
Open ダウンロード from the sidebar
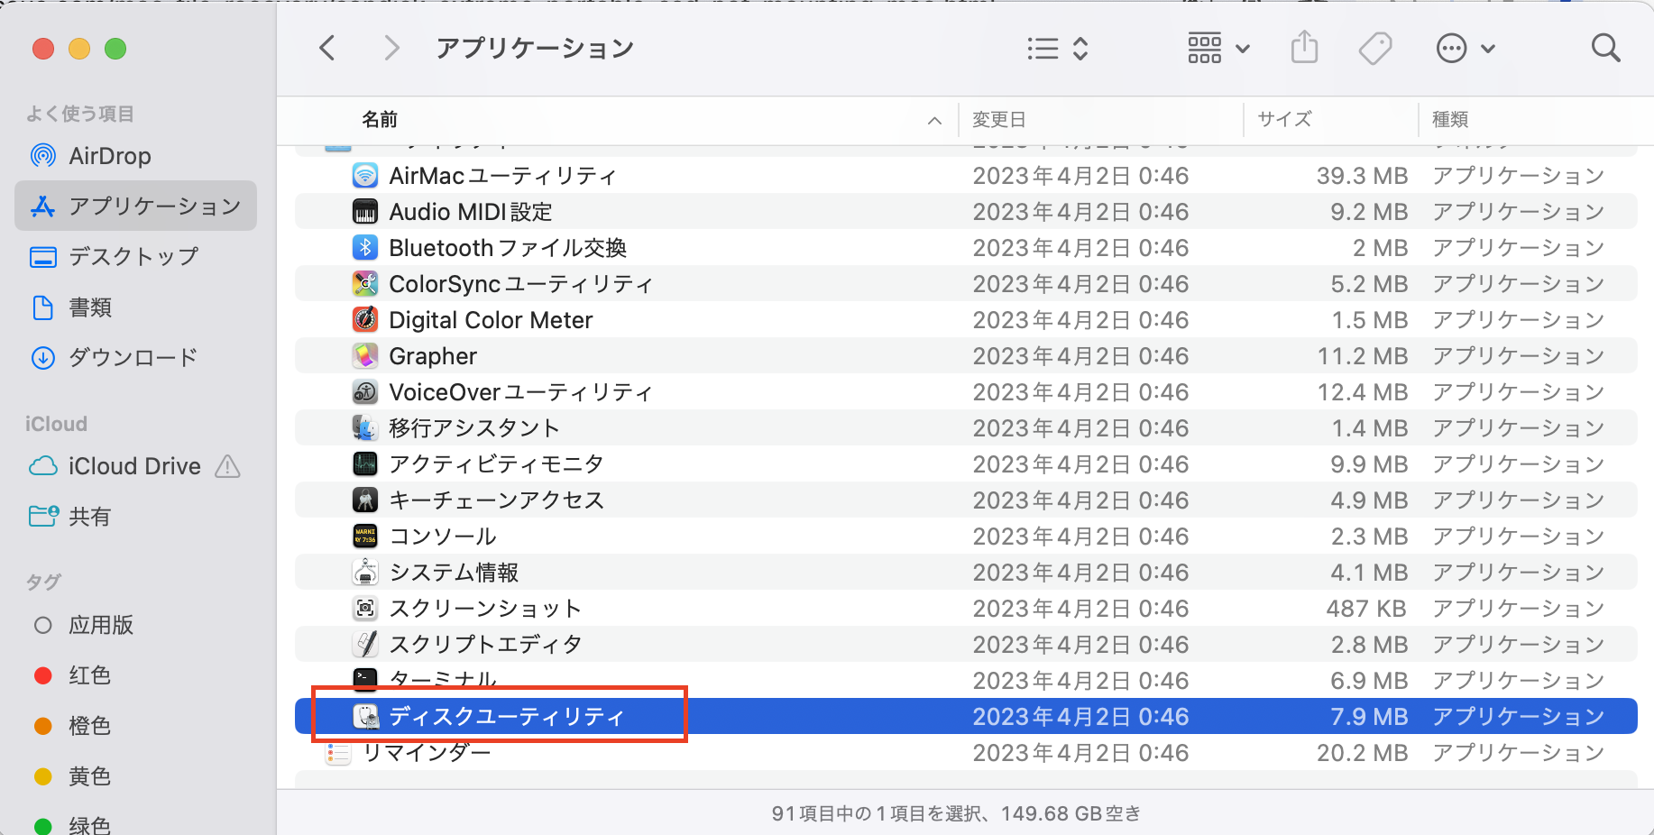pyautogui.click(x=133, y=357)
